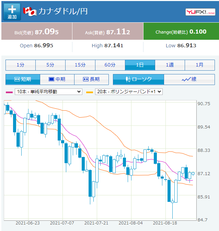The height and width of the screenshot is (231, 219).
Task: Select 長期 long-term range
Action: (x=92, y=80)
